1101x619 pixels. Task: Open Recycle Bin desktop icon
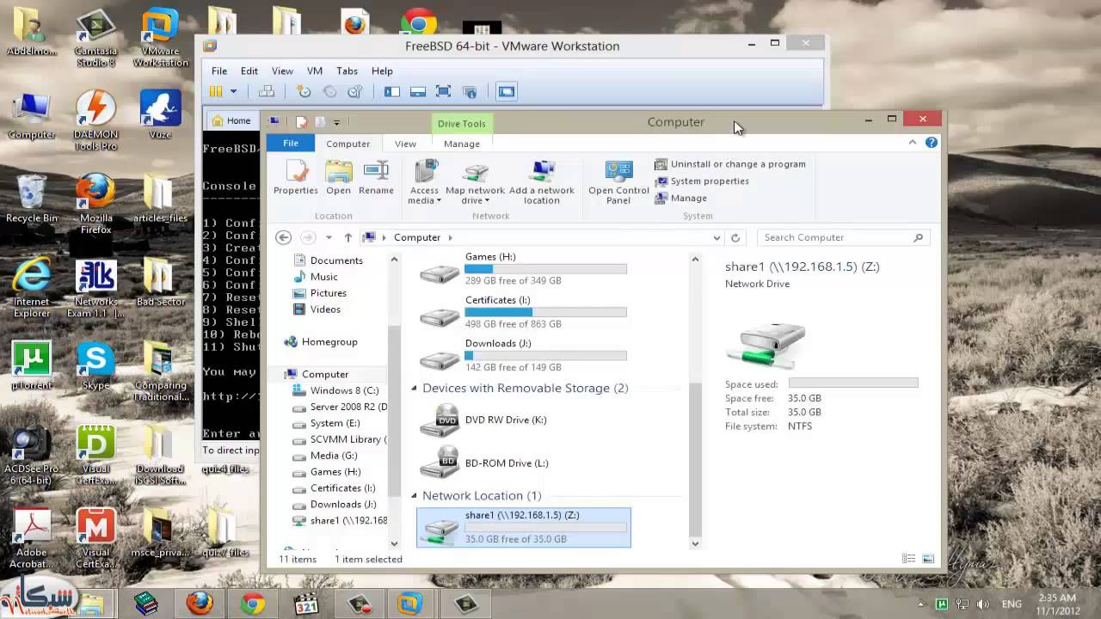(x=32, y=198)
